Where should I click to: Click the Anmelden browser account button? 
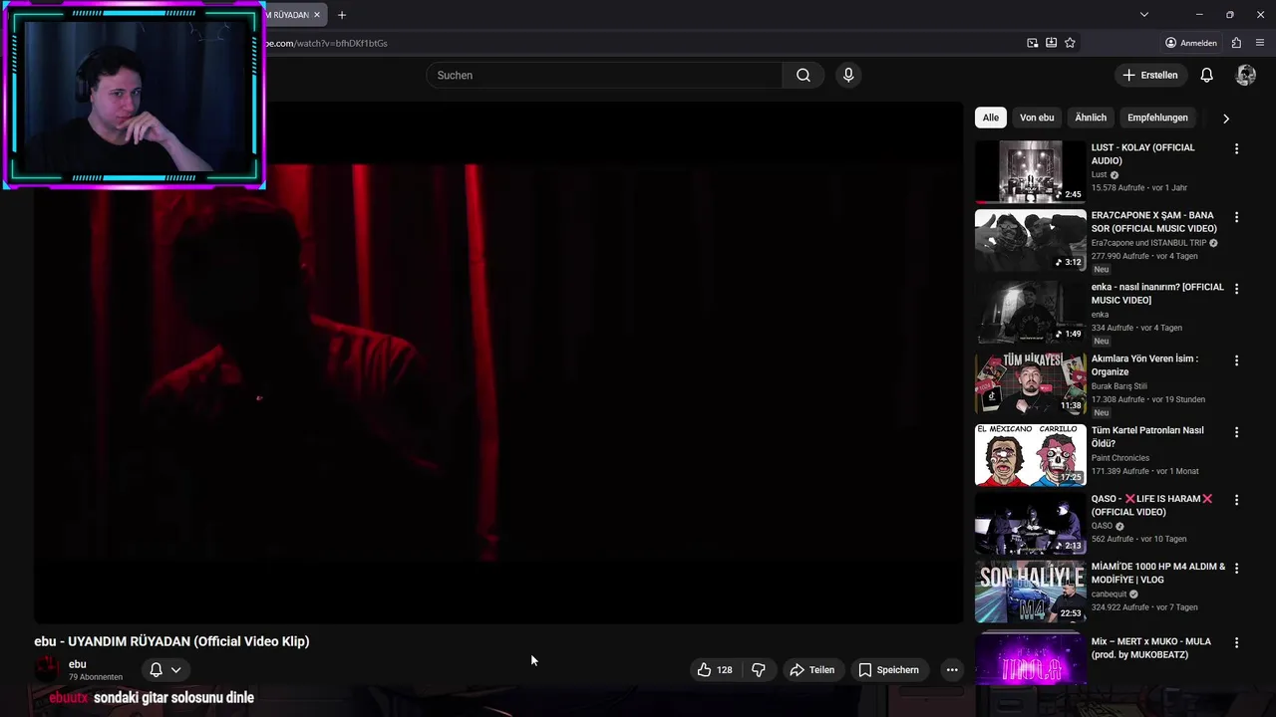(x=1191, y=43)
